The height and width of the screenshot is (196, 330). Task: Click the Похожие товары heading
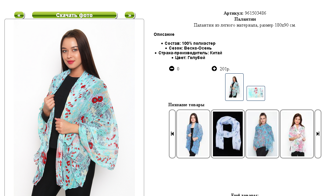186,105
